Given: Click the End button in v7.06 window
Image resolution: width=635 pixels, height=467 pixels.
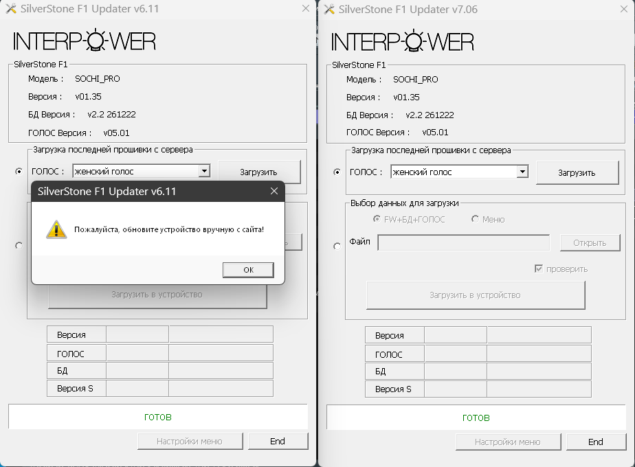Looking at the screenshot, I should (x=596, y=442).
